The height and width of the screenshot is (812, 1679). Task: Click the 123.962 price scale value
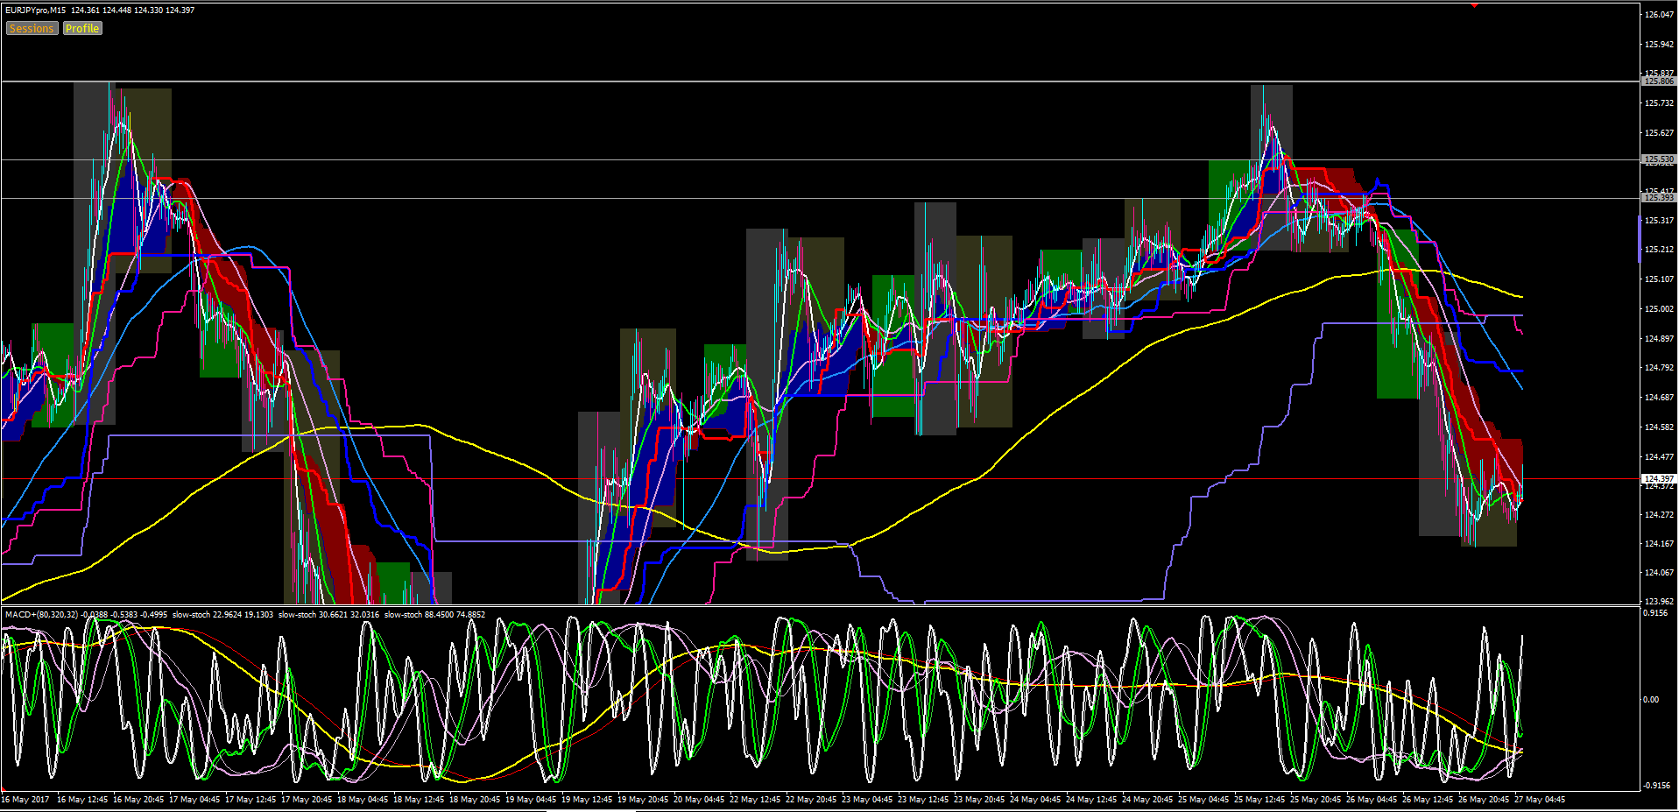[x=1659, y=602]
